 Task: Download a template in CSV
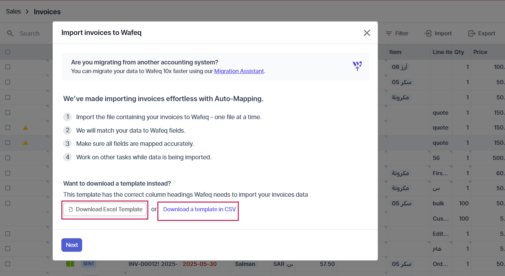199,209
